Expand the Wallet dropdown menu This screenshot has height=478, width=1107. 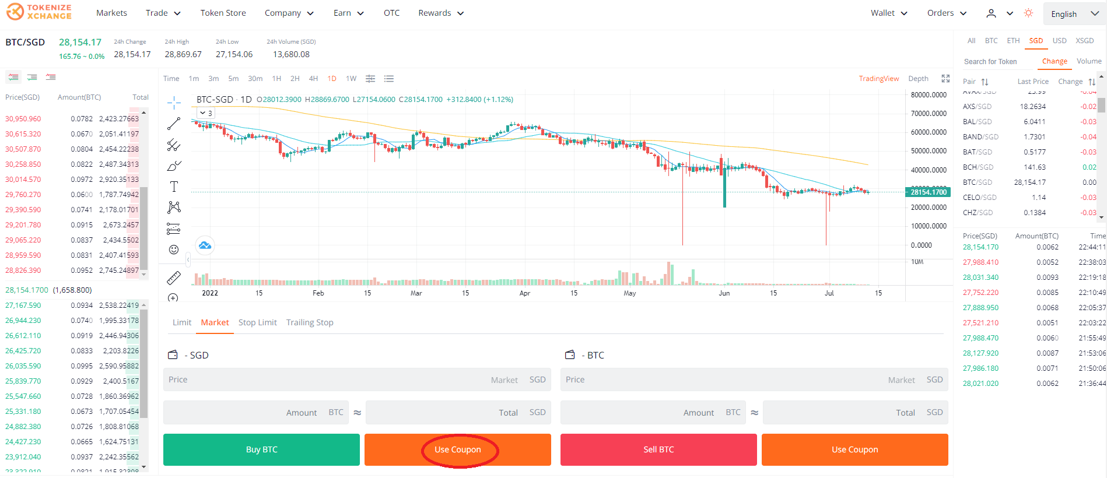point(889,13)
